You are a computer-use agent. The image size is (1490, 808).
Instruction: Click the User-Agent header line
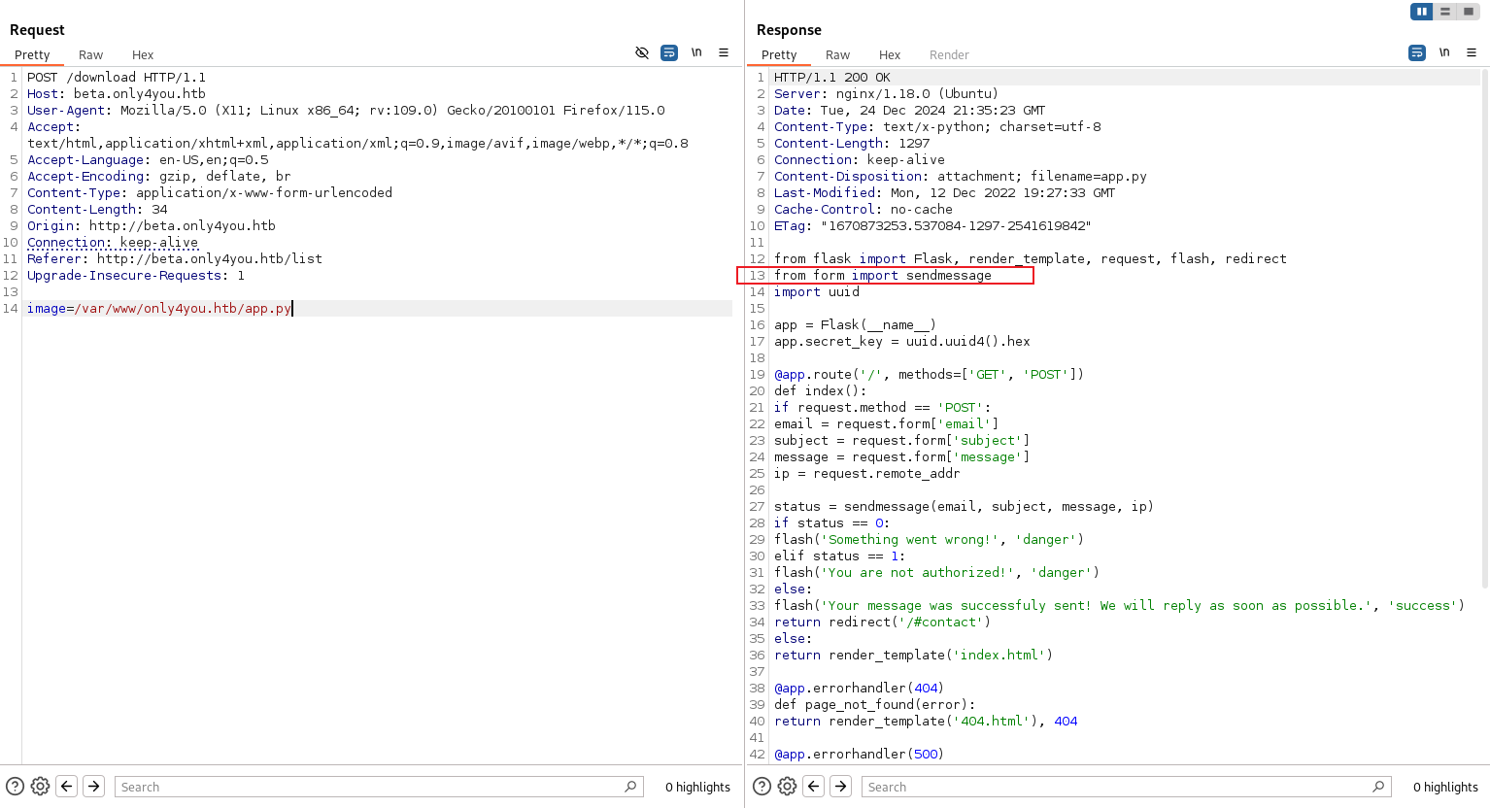[346, 110]
